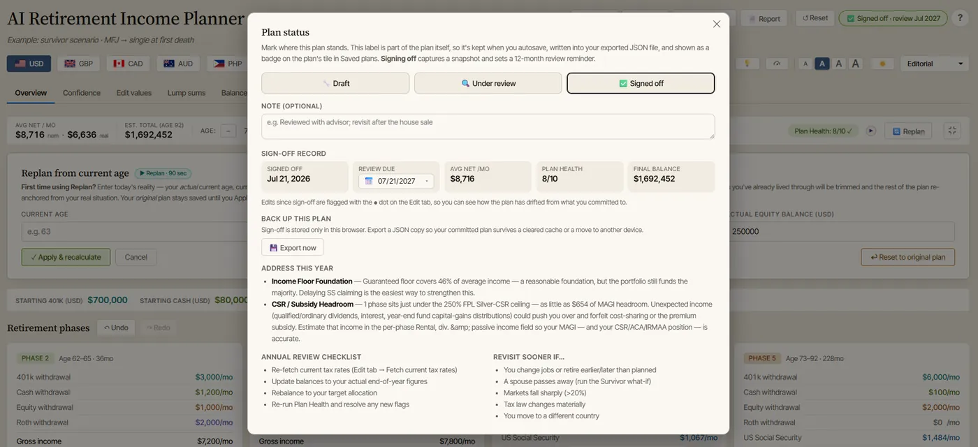The height and width of the screenshot is (447, 978).
Task: Click the optional note text field
Action: 488,126
